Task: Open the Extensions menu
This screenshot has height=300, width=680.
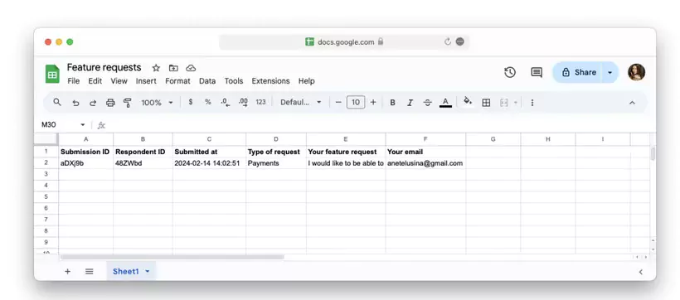Action: [x=270, y=81]
